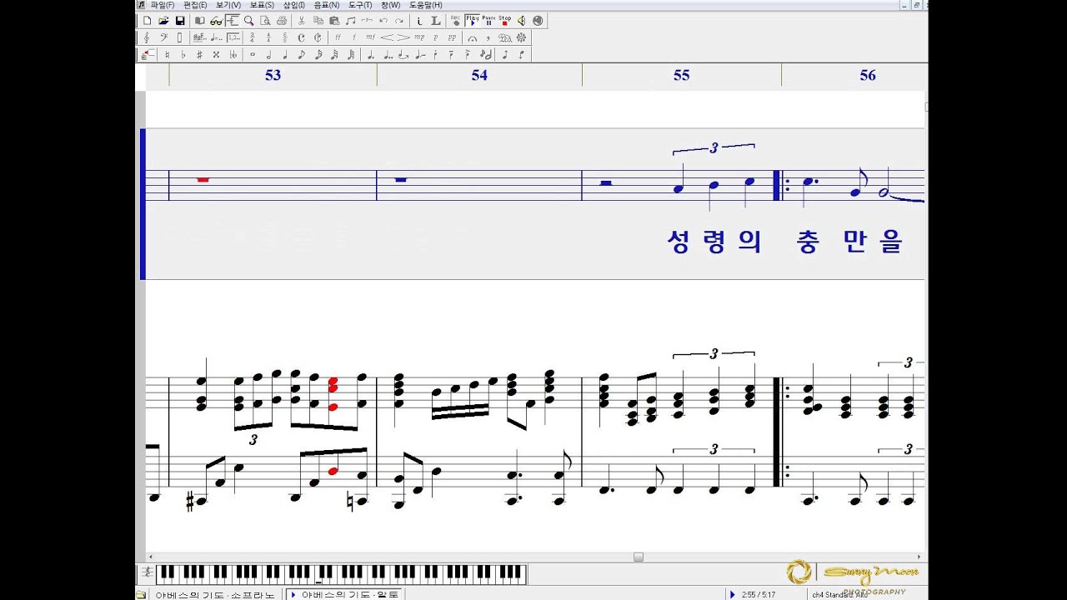Open the 편집(E) menu
1067x600 pixels.
[195, 5]
